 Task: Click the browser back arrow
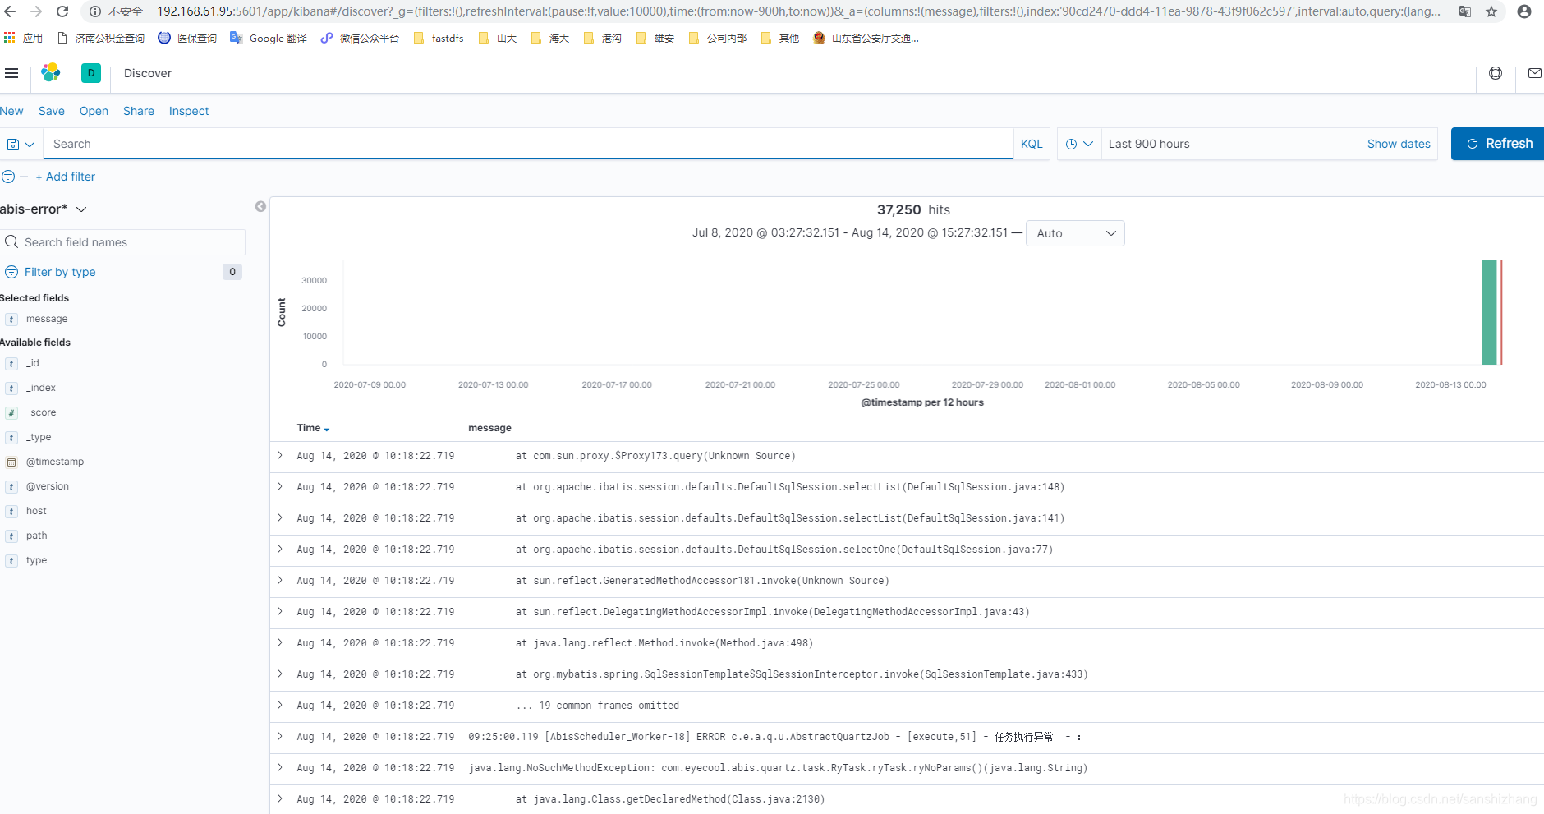11,11
